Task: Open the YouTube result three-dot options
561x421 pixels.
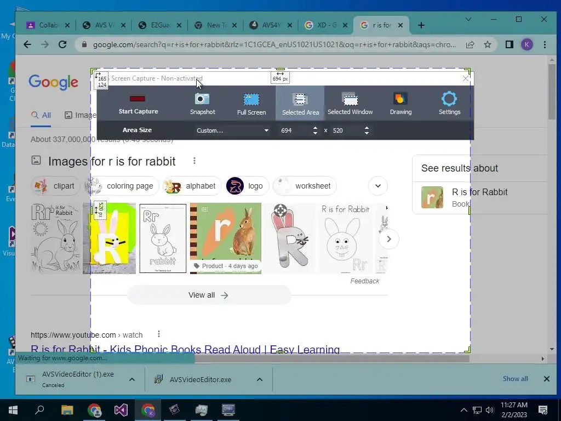Action: [x=159, y=334]
